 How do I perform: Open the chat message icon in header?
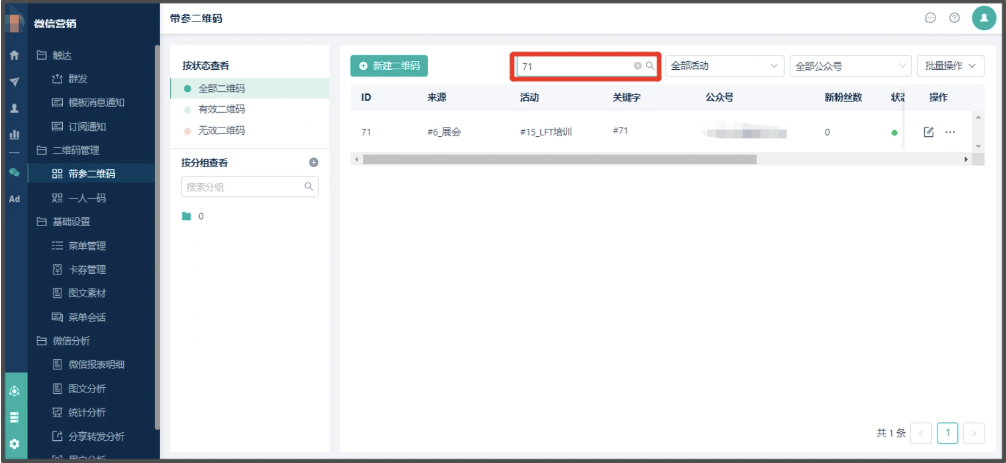tap(930, 18)
